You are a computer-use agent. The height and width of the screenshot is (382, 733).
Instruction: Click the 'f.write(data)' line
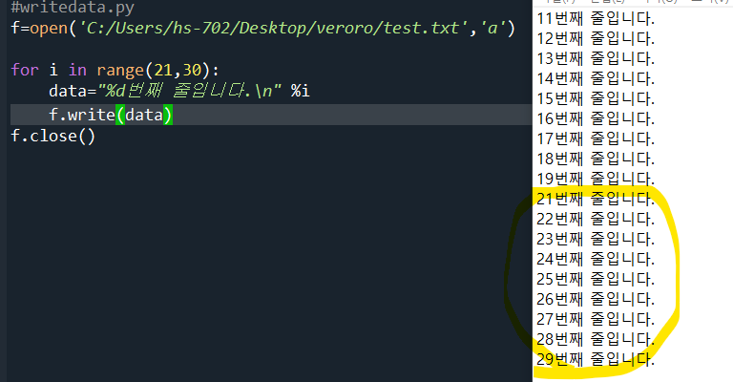point(111,115)
